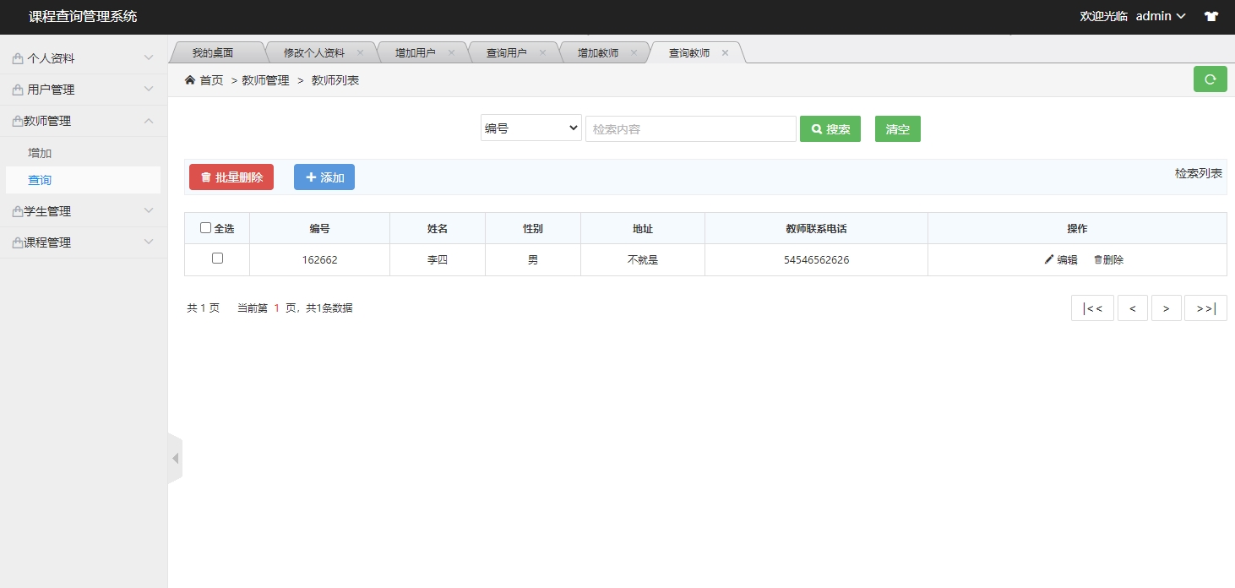Click the 清空 clear button

click(x=897, y=128)
